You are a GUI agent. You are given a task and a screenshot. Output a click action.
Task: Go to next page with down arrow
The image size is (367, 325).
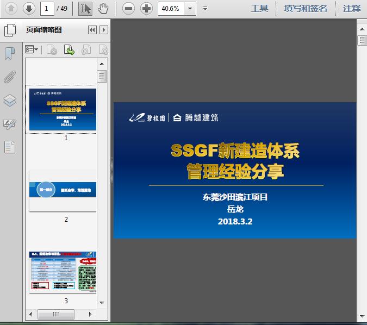(x=29, y=9)
